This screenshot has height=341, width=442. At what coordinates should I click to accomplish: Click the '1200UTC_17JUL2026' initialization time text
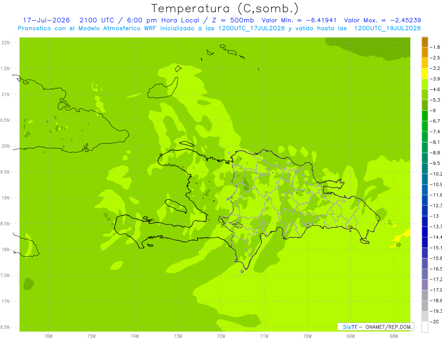click(x=252, y=28)
